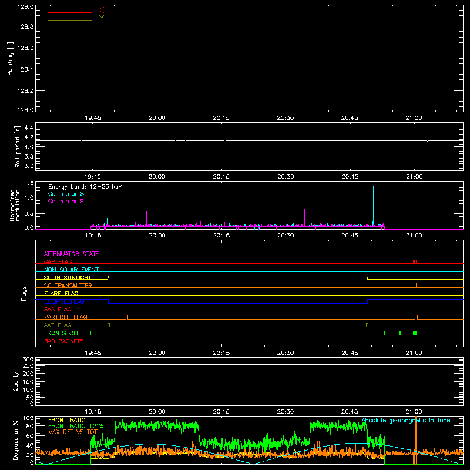Click the red X legend line sample
The image size is (470, 470).
[70, 12]
